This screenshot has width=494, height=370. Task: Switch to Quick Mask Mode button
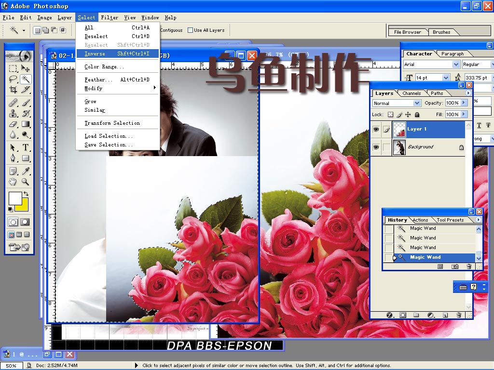pyautogui.click(x=25, y=222)
